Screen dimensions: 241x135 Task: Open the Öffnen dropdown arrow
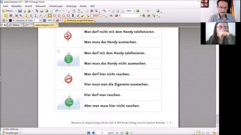point(16,11)
